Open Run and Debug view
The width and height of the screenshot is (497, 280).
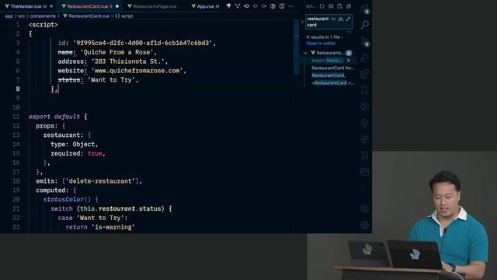(365, 58)
